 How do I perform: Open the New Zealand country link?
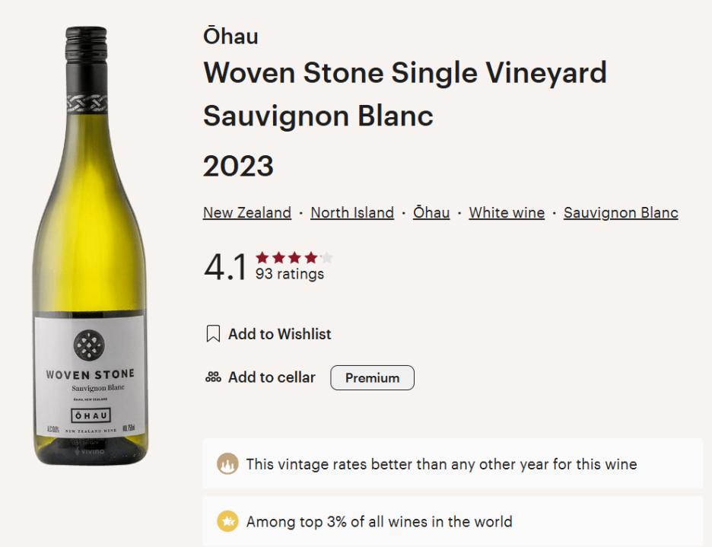coord(247,212)
